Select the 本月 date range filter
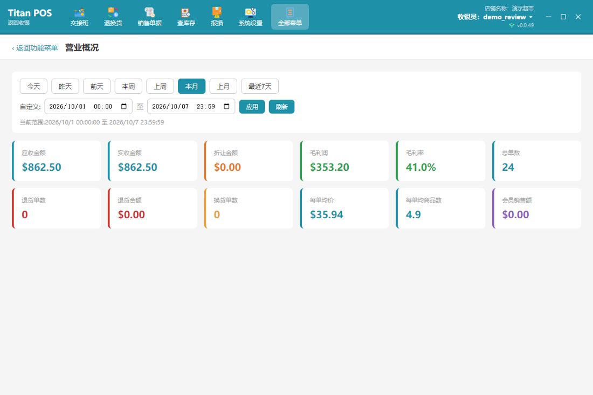 pos(192,86)
